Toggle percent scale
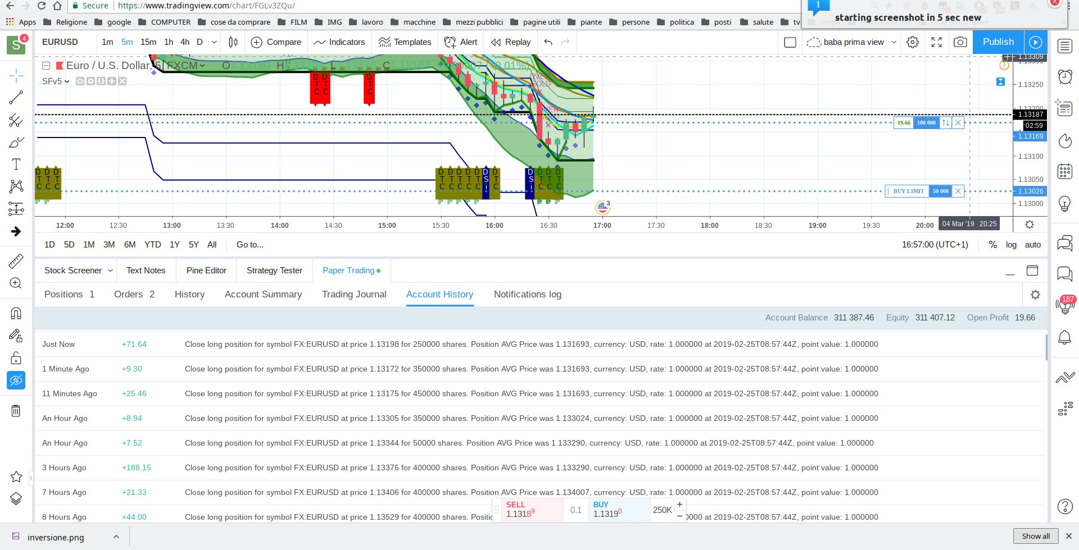 pos(993,245)
